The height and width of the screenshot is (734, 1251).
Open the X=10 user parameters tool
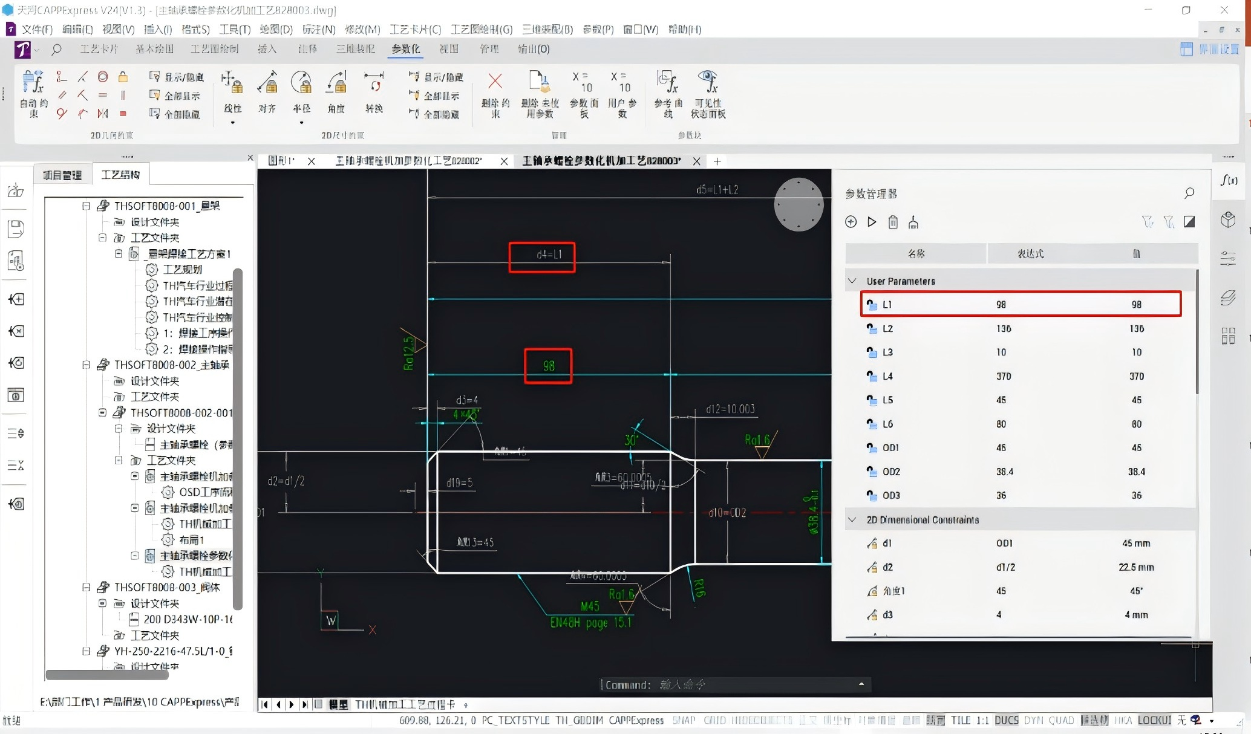(x=621, y=82)
